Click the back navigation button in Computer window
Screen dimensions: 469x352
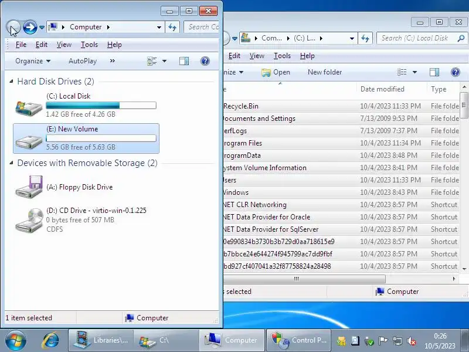[13, 27]
